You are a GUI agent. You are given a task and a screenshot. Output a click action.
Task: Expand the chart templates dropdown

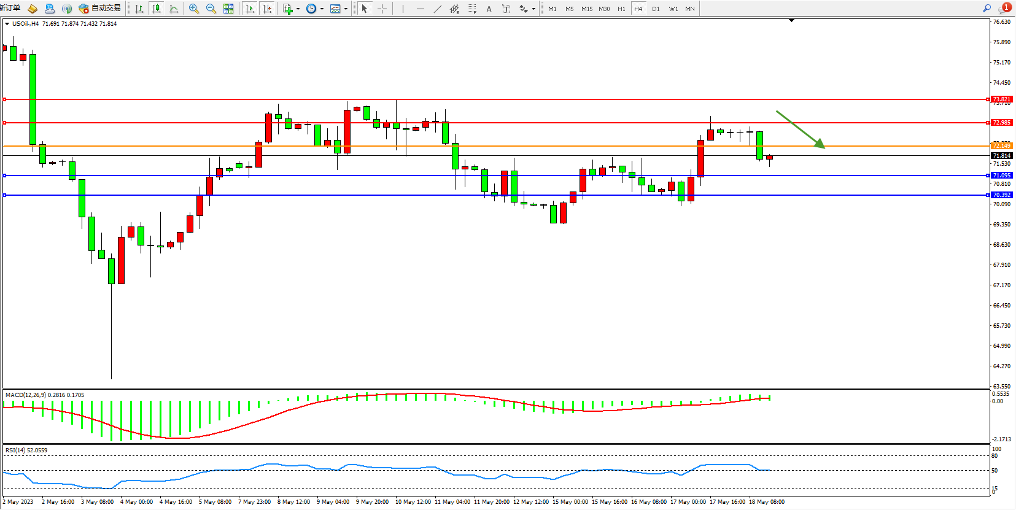point(346,9)
